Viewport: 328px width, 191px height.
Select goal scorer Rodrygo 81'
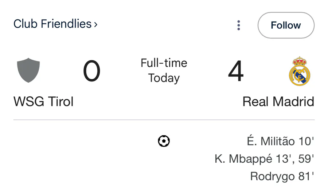coord(282,176)
